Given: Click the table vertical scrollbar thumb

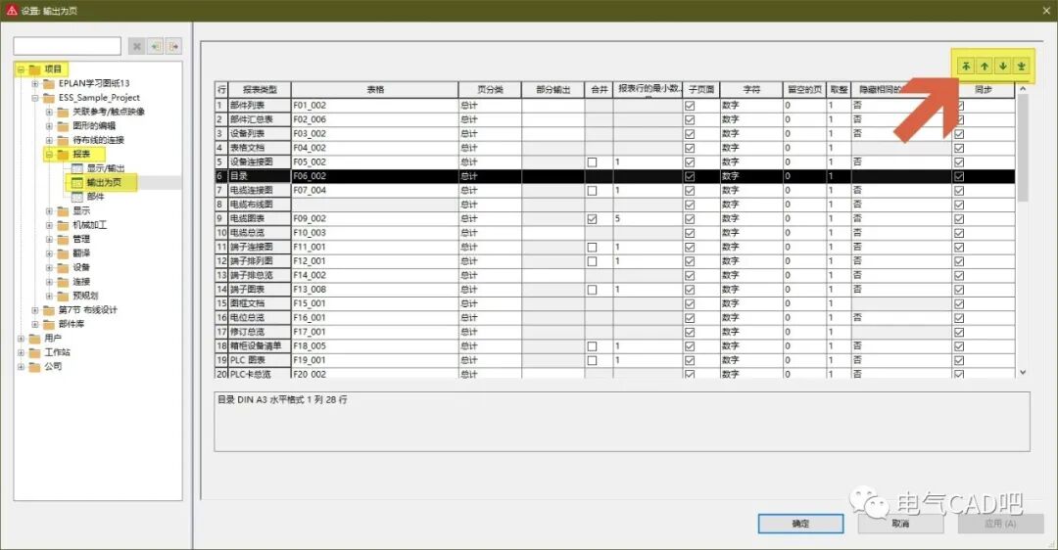Looking at the screenshot, I should click(1023, 148).
